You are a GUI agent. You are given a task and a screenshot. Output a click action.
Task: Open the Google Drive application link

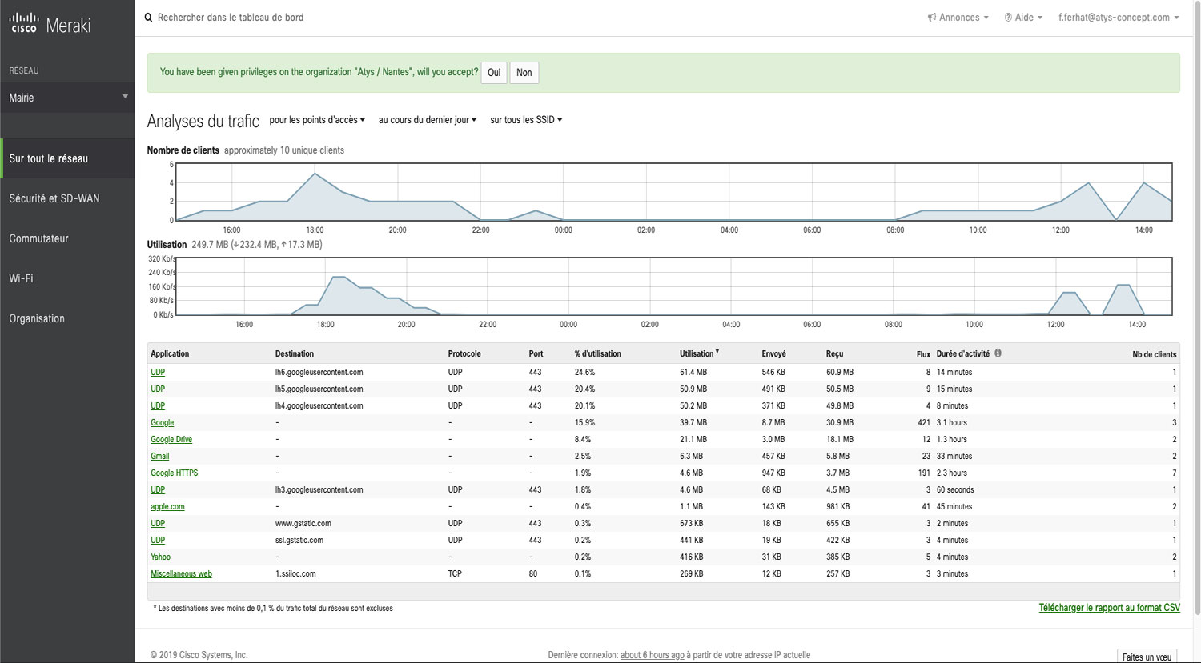pos(171,439)
